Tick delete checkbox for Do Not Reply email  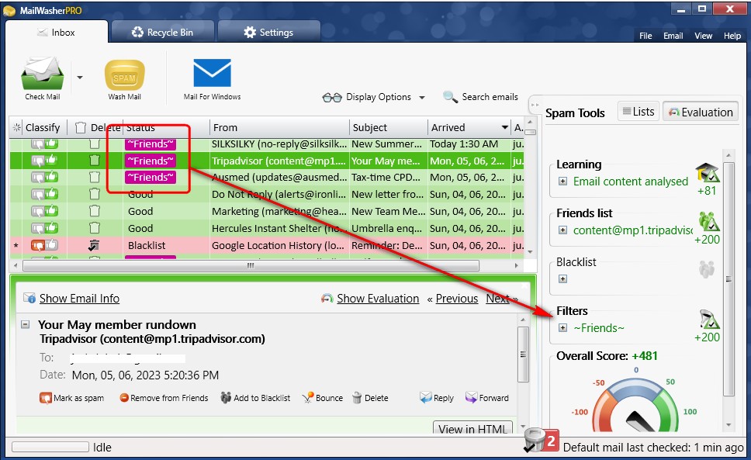pyautogui.click(x=95, y=195)
